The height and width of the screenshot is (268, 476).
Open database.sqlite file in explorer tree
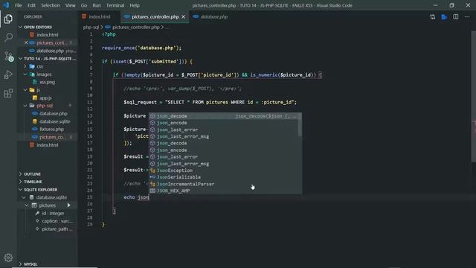point(54,121)
